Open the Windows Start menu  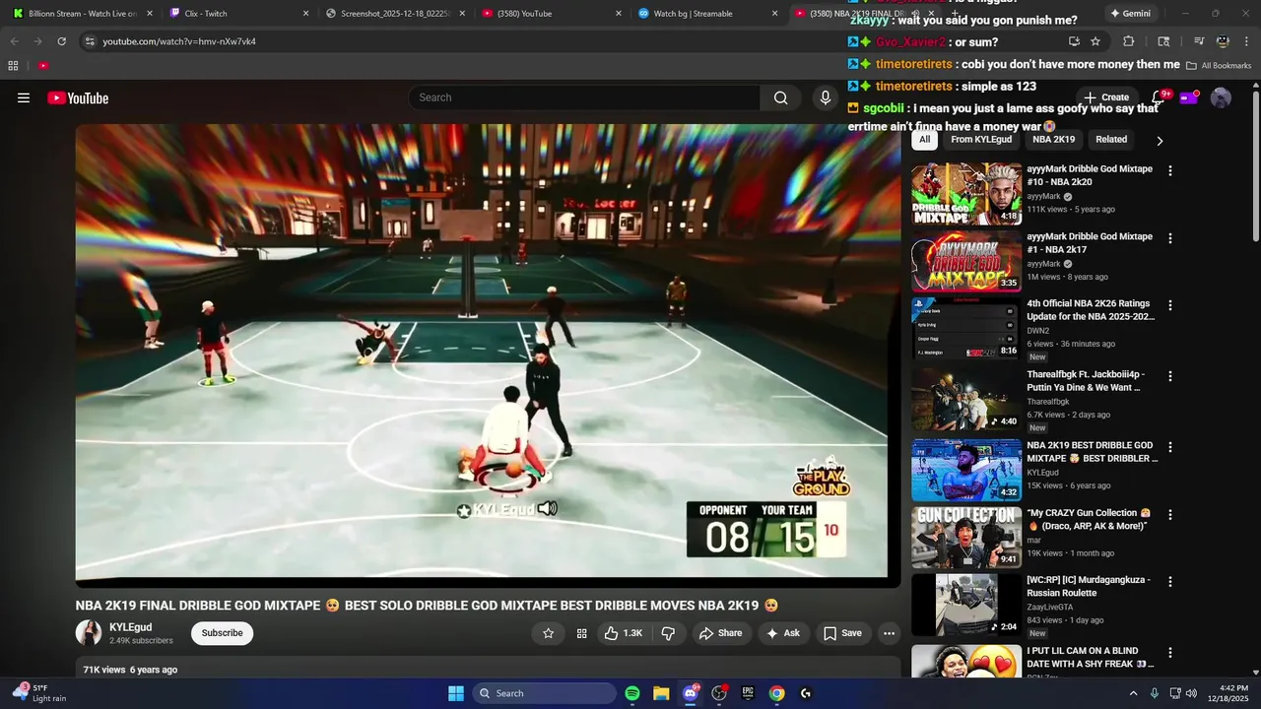(456, 693)
